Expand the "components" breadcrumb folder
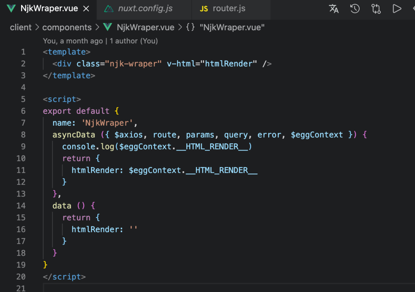 click(67, 28)
